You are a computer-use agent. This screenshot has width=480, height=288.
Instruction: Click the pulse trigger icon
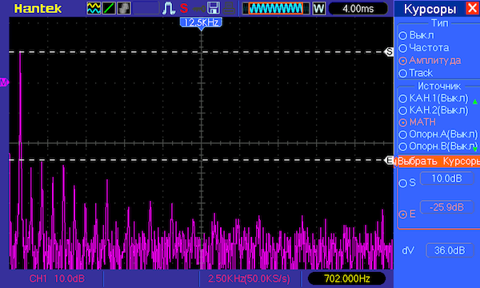pos(168,8)
